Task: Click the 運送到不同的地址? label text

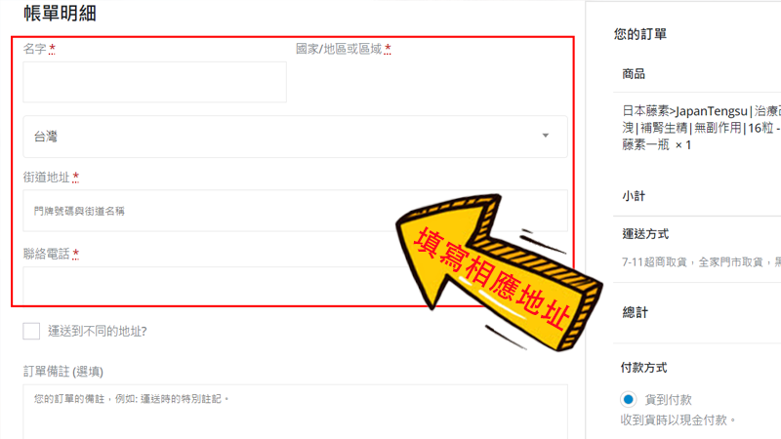Action: click(x=97, y=332)
